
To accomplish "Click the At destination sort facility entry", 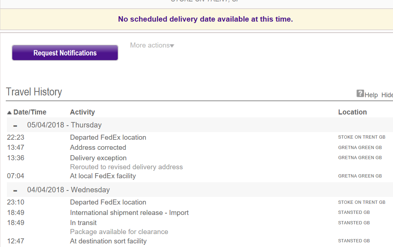I will [108, 241].
